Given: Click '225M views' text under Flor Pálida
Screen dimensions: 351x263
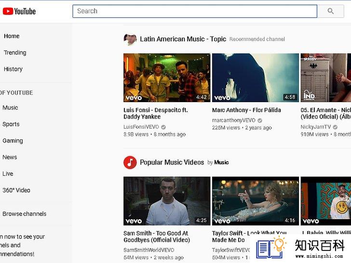Looking at the screenshot, I should [226, 128].
